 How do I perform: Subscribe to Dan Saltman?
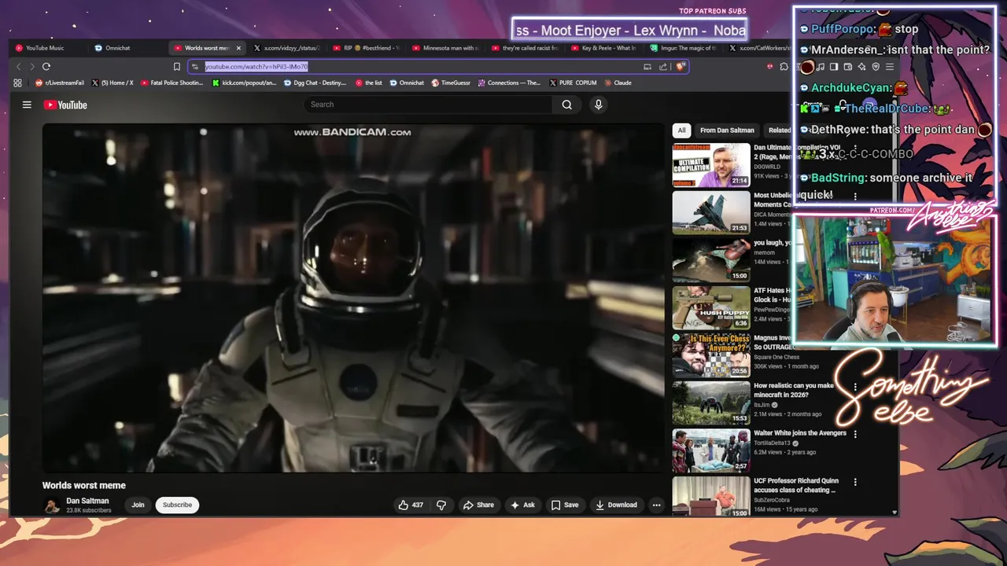click(177, 505)
